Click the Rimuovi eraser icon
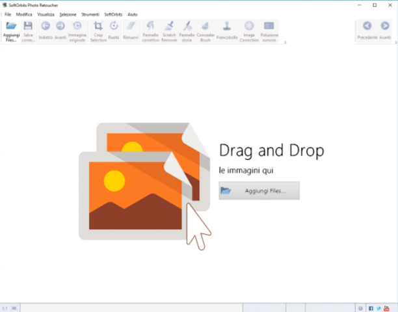Viewport: 398px width, 312px height. click(131, 26)
